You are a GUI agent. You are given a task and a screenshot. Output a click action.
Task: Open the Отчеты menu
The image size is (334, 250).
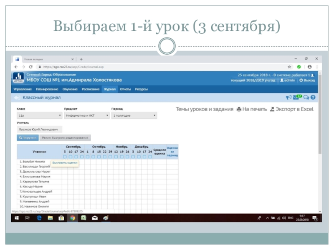coord(125,89)
